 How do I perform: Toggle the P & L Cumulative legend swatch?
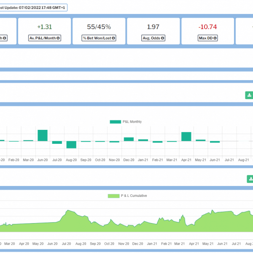(113, 196)
